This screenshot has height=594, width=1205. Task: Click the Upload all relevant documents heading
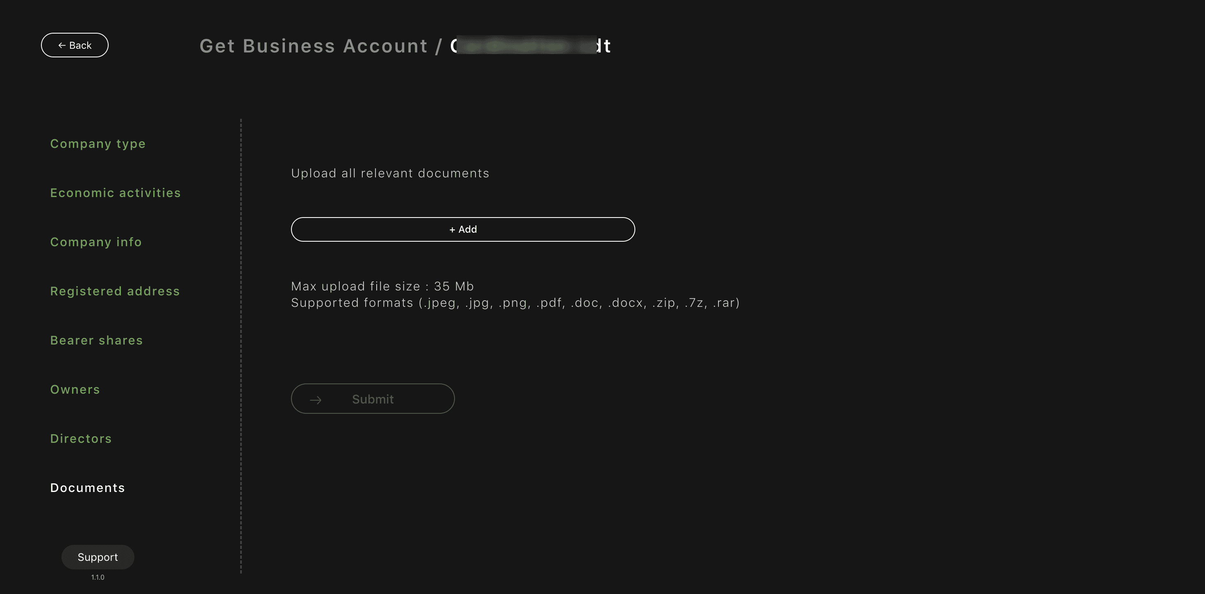tap(390, 173)
